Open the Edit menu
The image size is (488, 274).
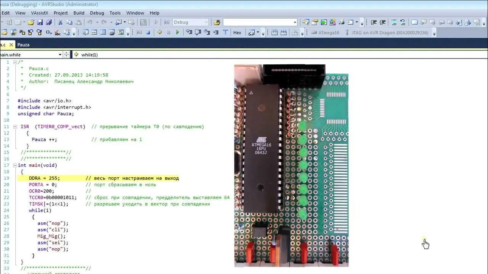[6, 13]
